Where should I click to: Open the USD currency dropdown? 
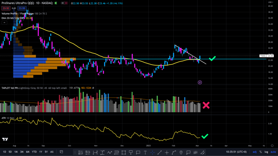click(x=271, y=2)
